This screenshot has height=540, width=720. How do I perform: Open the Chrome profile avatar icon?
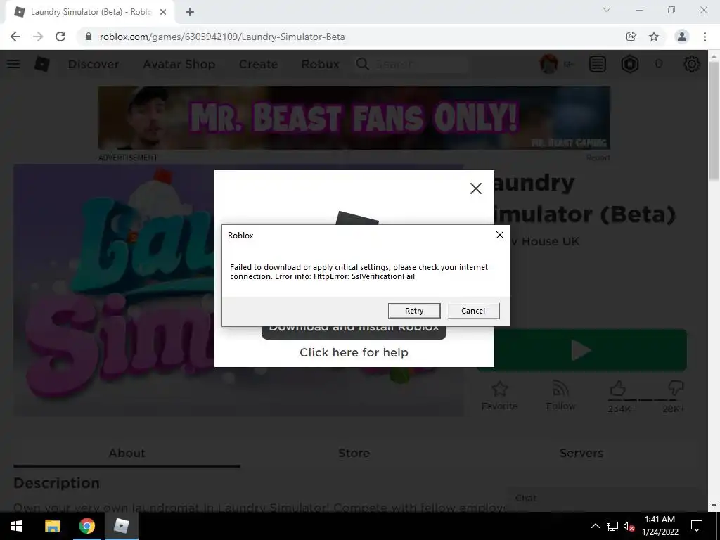click(682, 37)
